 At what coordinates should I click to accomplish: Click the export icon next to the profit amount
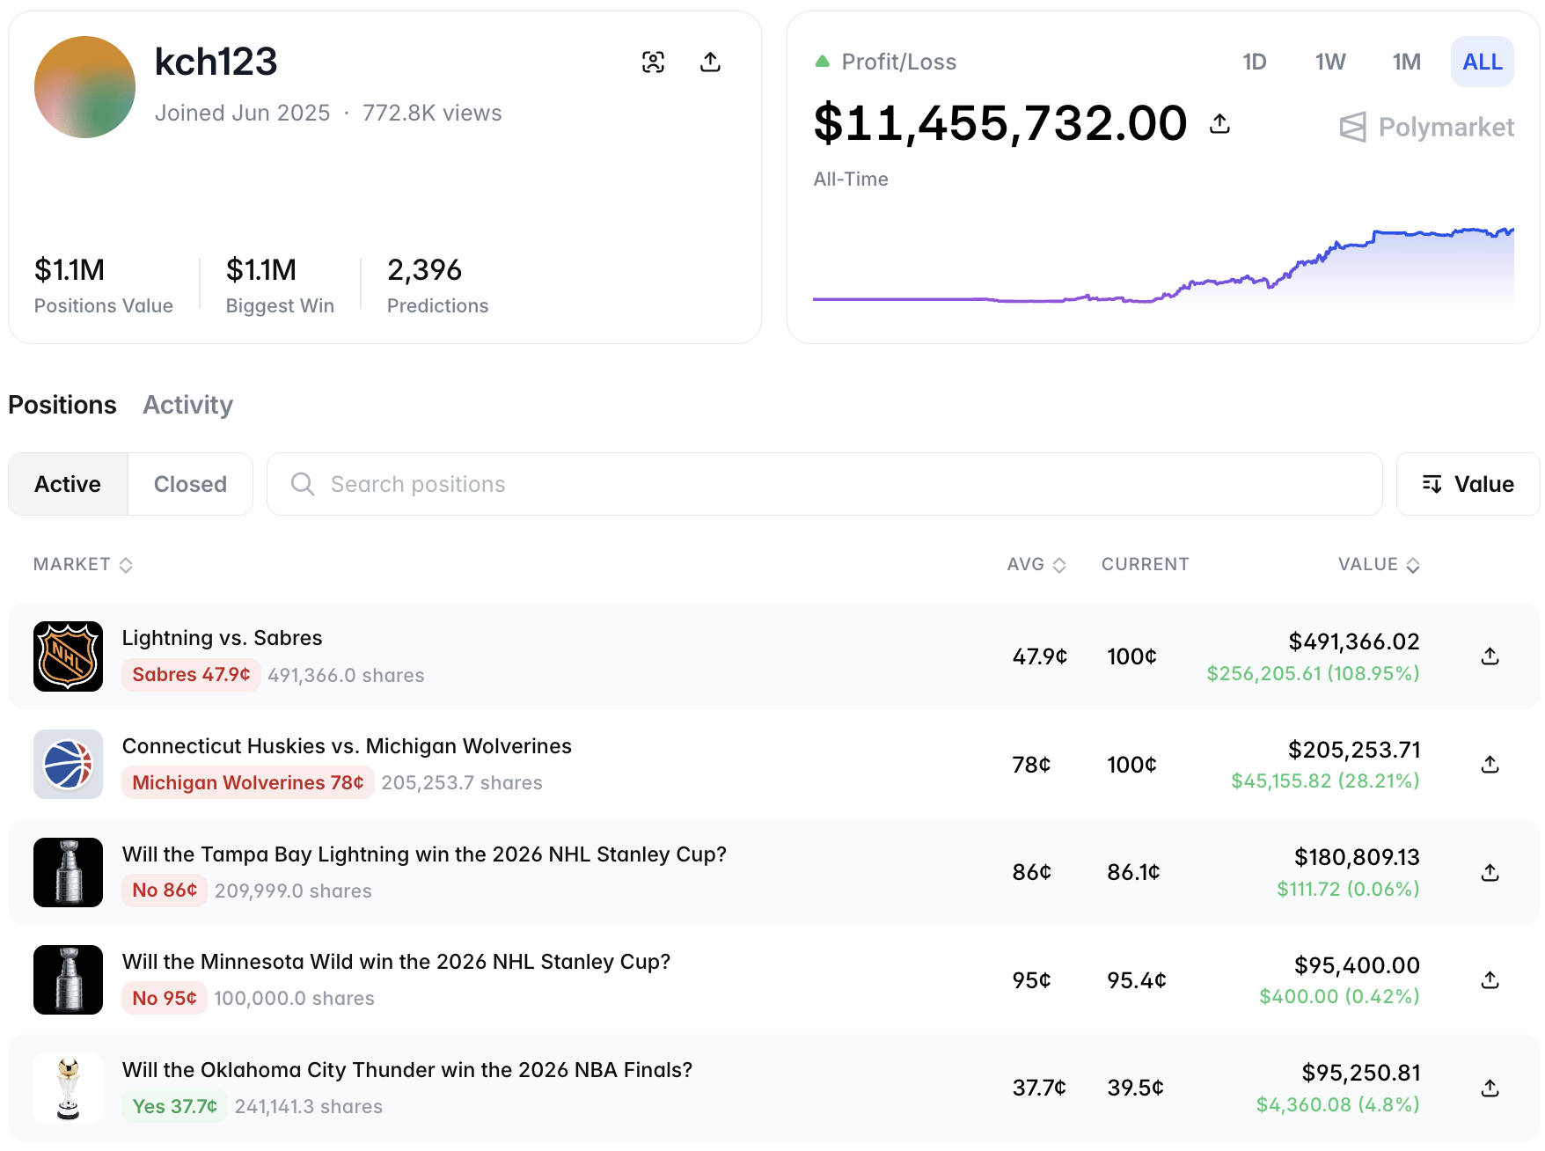[x=1220, y=123]
